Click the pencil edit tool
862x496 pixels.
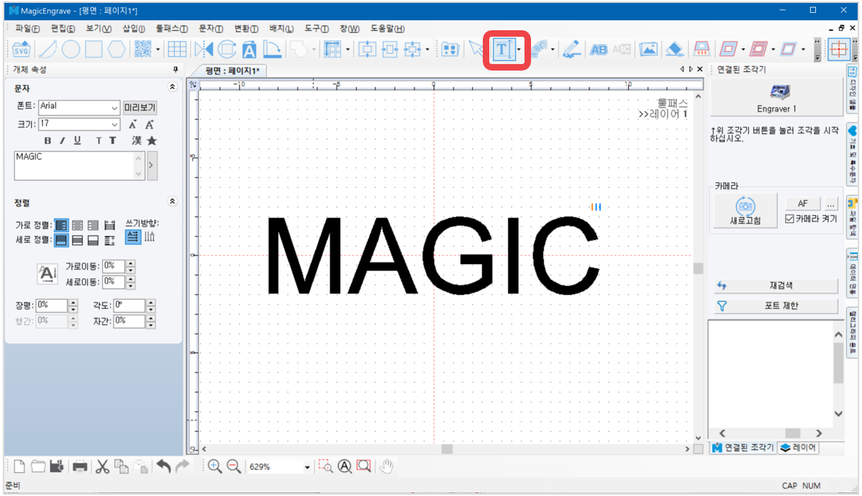point(572,50)
